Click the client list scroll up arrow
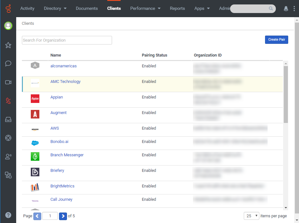The height and width of the screenshot is (223, 299). coord(286,64)
